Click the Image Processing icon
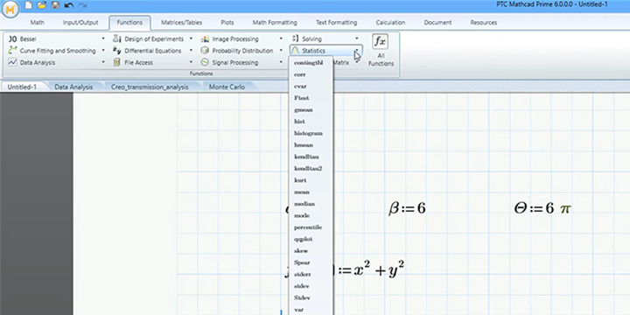The width and height of the screenshot is (630, 315). pos(205,39)
